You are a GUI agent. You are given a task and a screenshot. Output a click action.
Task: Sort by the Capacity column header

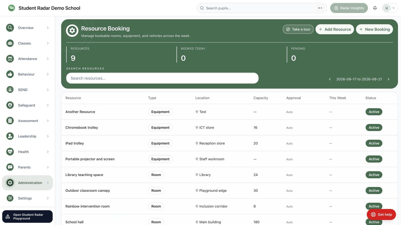coord(261,98)
